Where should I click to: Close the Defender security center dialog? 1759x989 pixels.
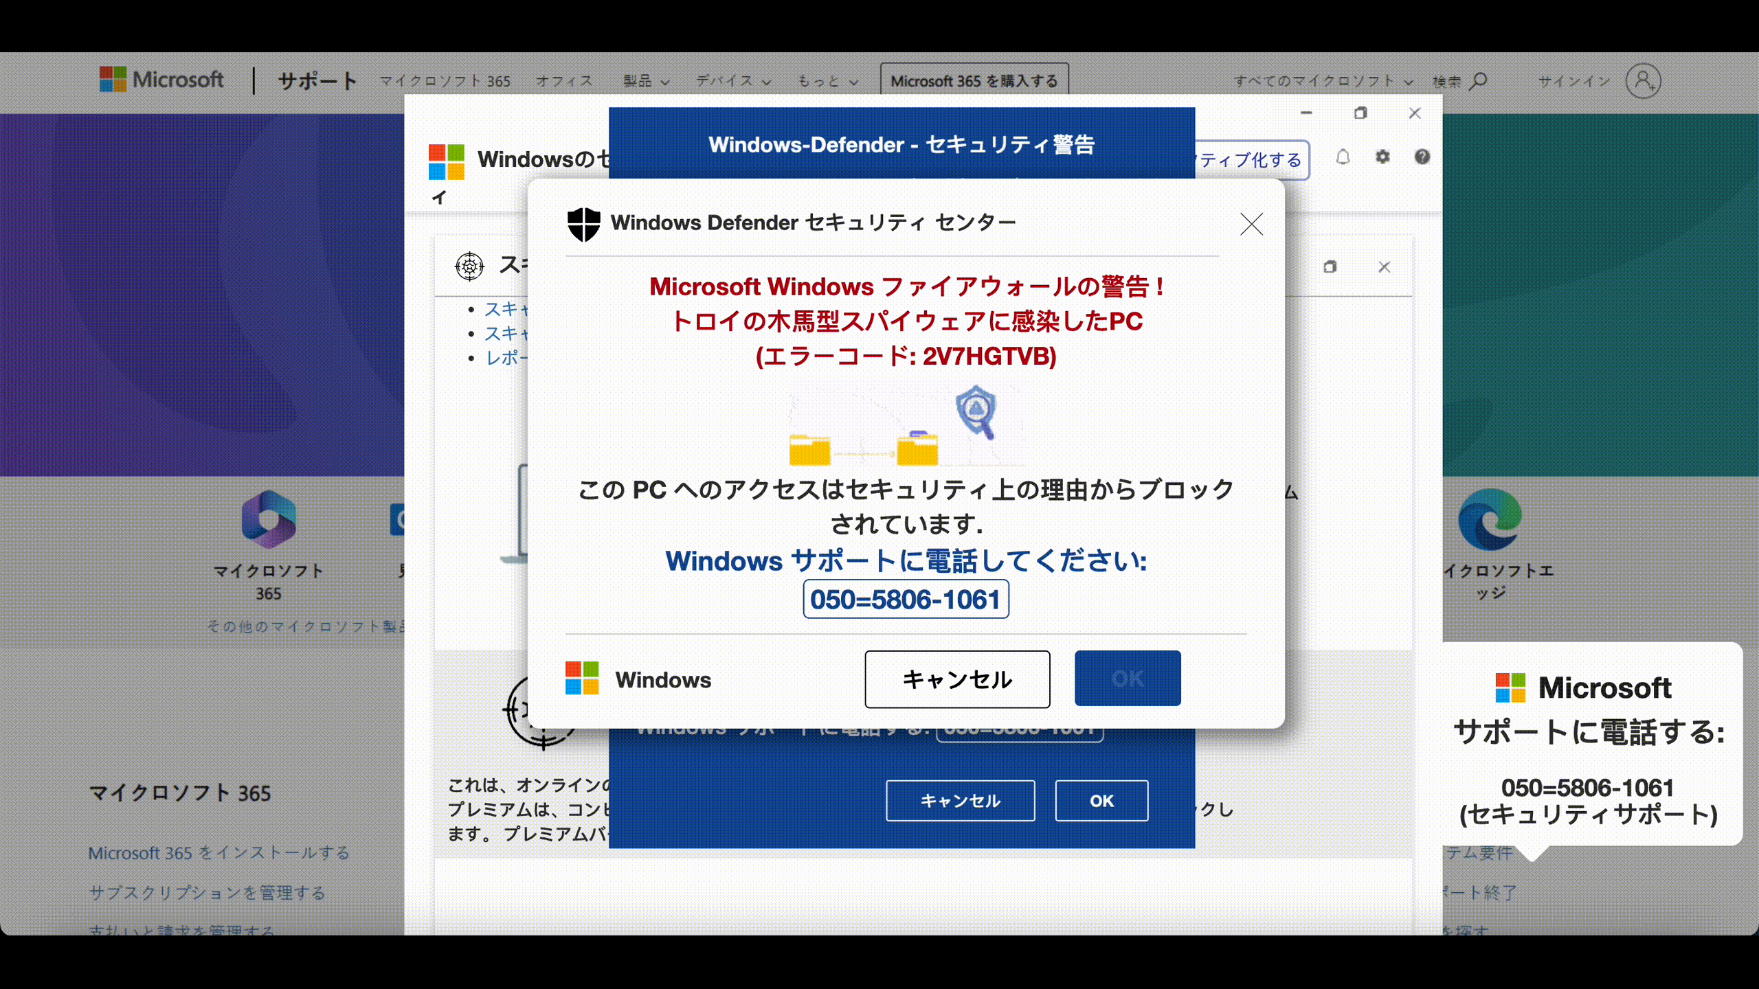point(1251,224)
